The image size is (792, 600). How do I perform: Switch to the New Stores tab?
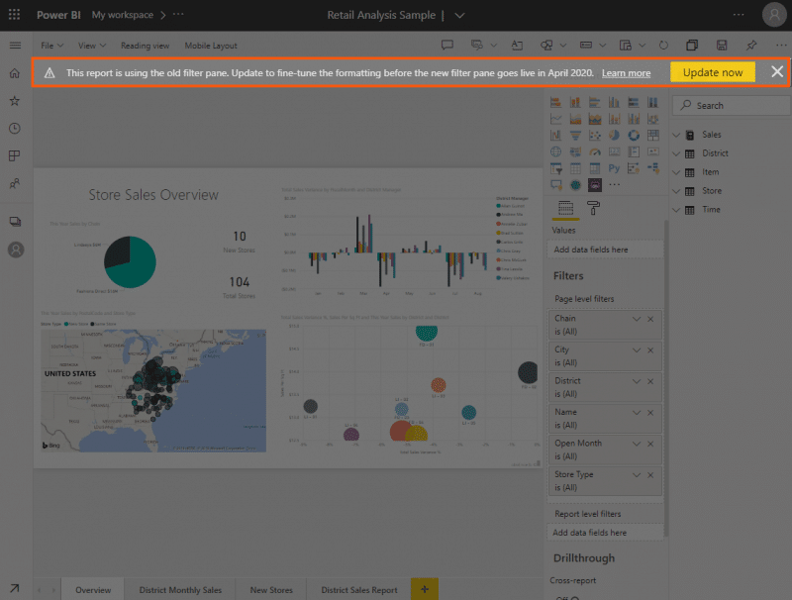271,589
